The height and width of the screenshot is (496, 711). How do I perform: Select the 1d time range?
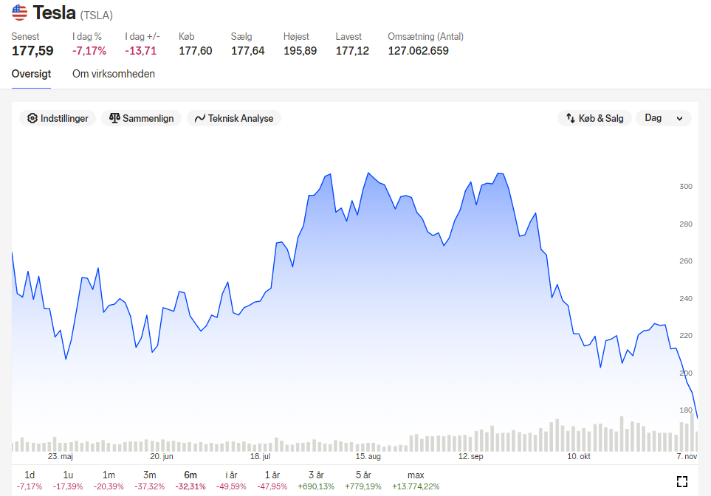[x=30, y=480]
